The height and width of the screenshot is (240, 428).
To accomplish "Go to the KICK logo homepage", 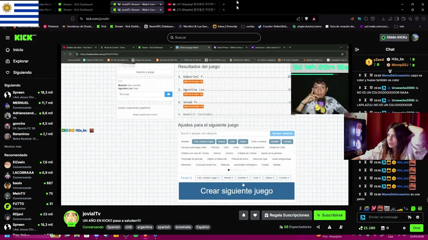I will [x=25, y=38].
